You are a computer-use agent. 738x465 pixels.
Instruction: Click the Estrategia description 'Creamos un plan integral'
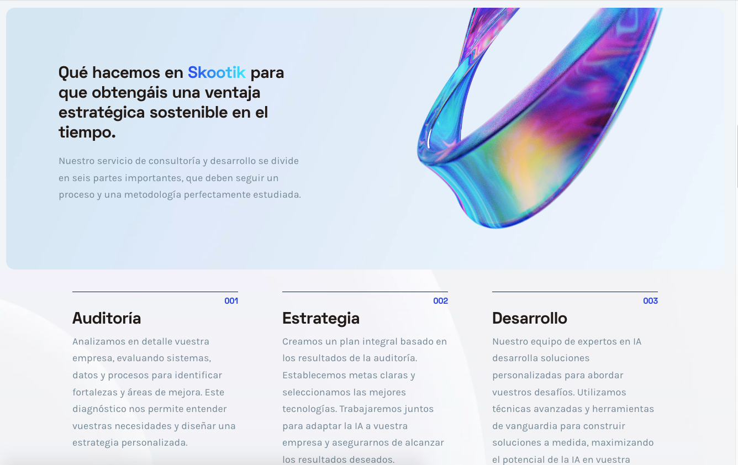(365, 400)
